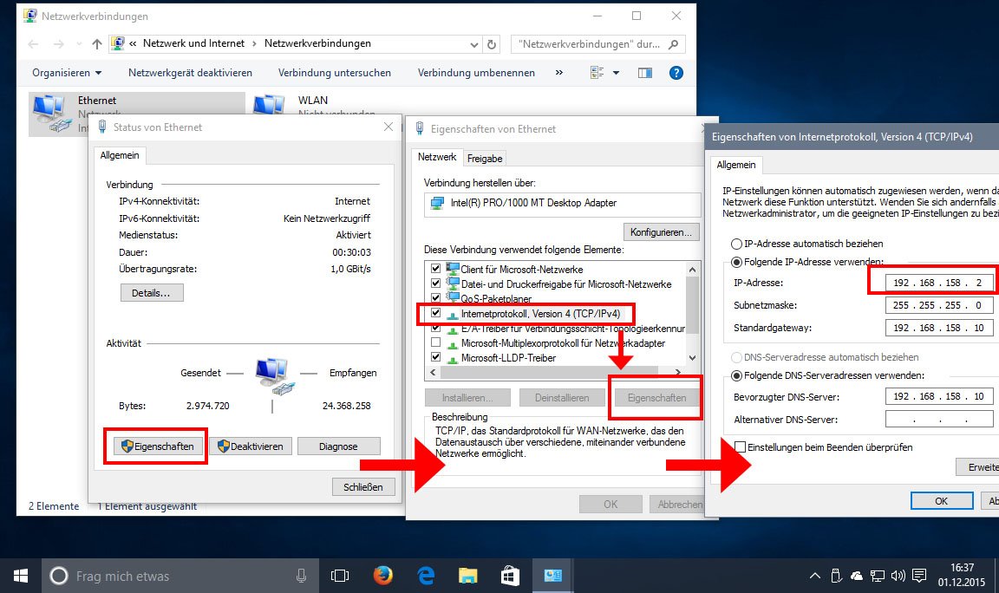Open the Windows Start button
Image resolution: width=999 pixels, height=593 pixels.
tap(21, 576)
